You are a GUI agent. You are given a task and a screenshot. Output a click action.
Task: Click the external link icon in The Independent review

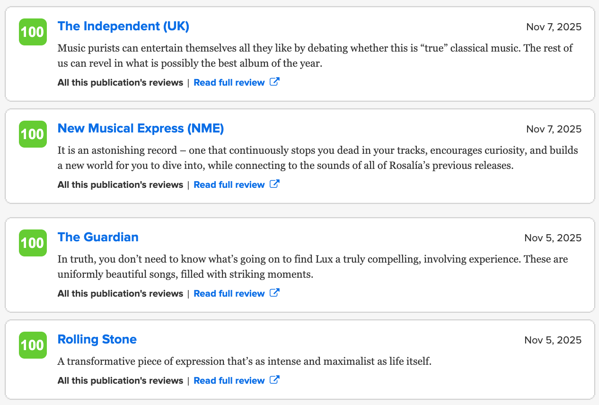click(x=274, y=82)
